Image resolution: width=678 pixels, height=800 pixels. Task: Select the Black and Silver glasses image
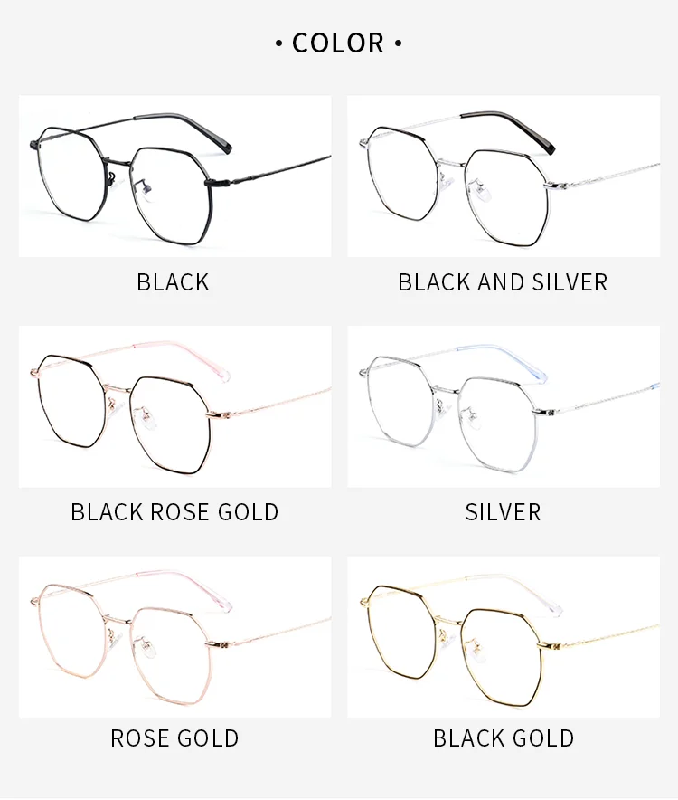coord(504,176)
